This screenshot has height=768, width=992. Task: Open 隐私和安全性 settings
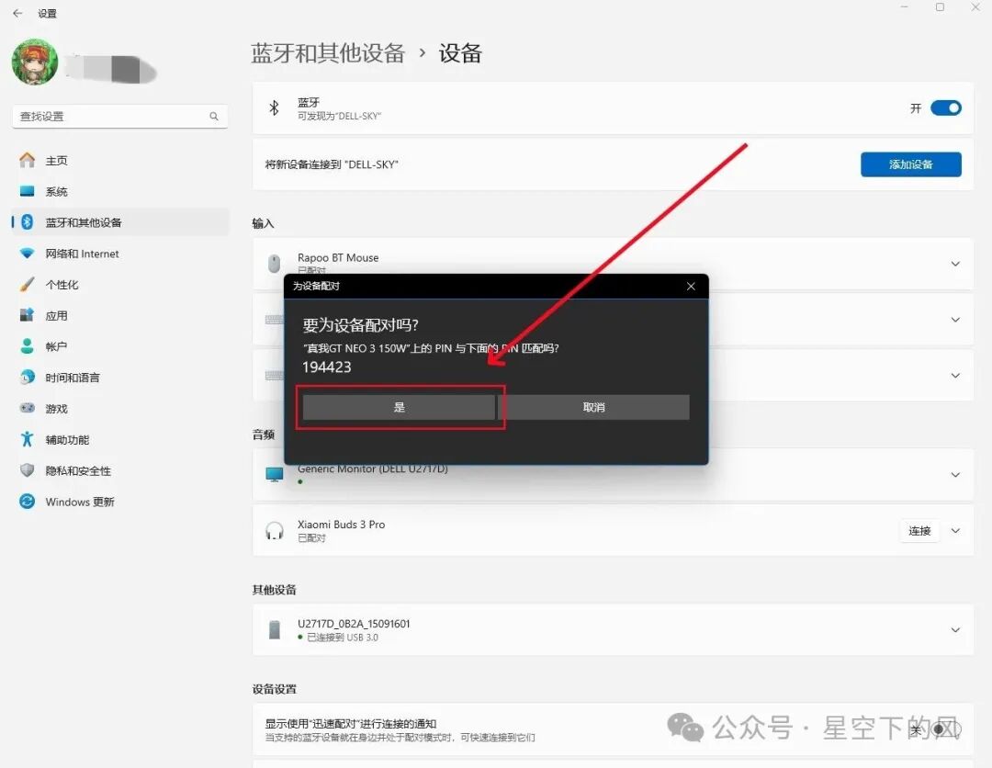120,470
